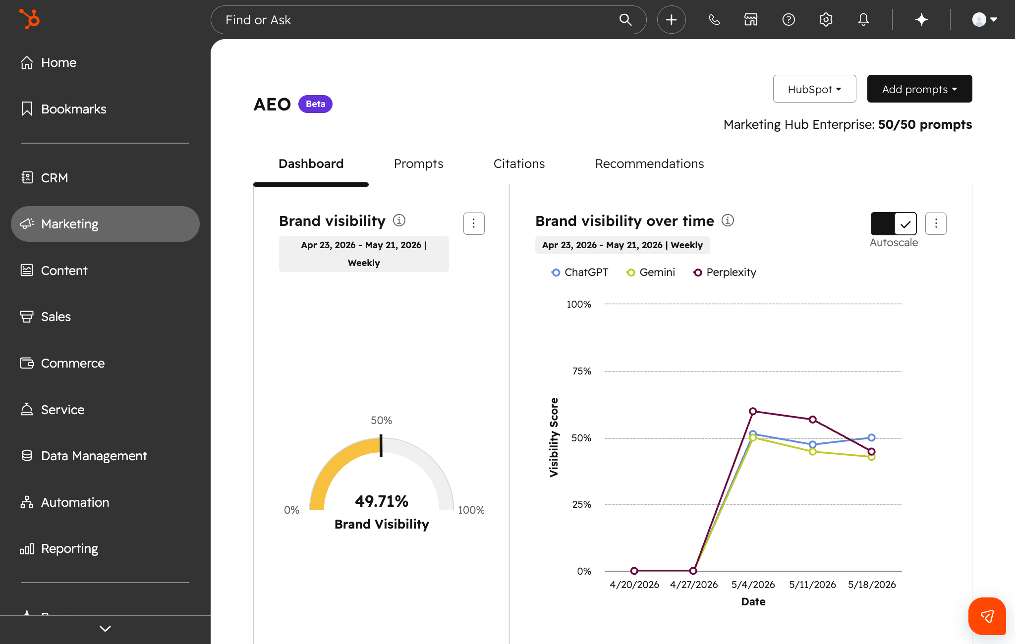Click the 5/18/2026 axis date label

pos(872,585)
